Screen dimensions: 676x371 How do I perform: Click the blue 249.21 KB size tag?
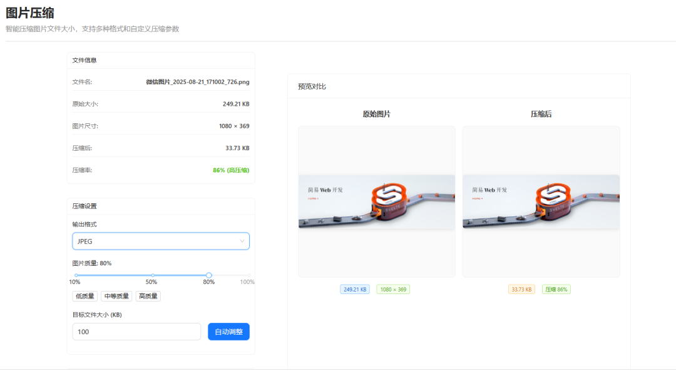click(x=355, y=290)
